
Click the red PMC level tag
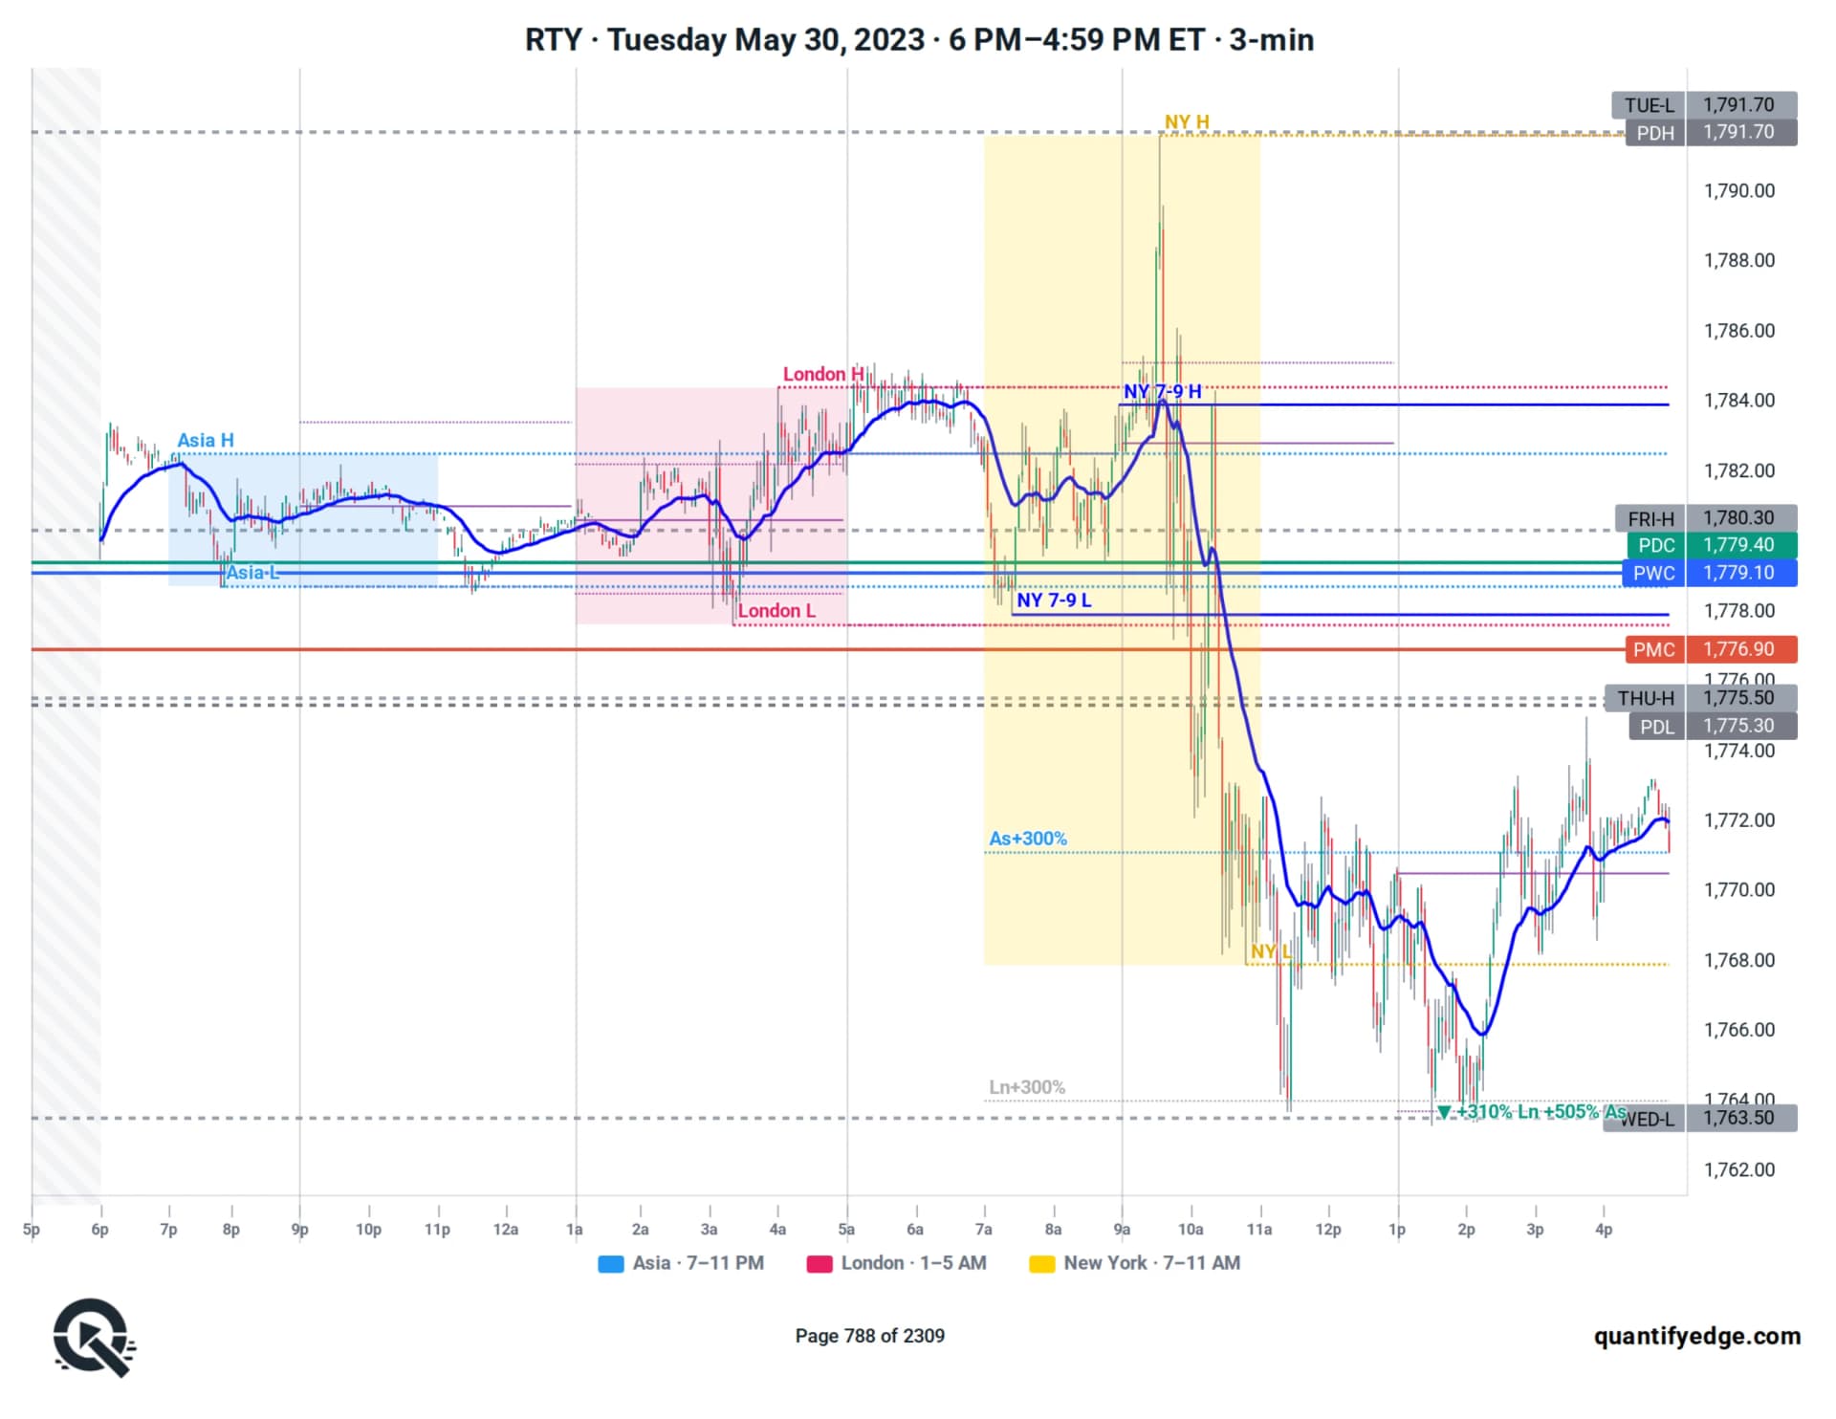pos(1653,649)
